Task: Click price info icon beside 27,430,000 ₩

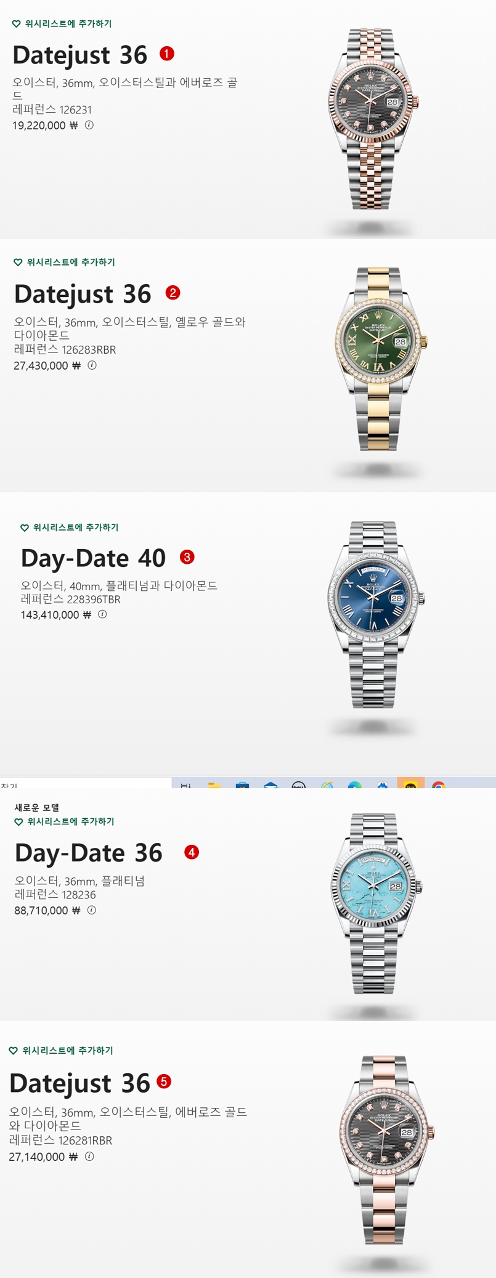Action: pyautogui.click(x=92, y=365)
